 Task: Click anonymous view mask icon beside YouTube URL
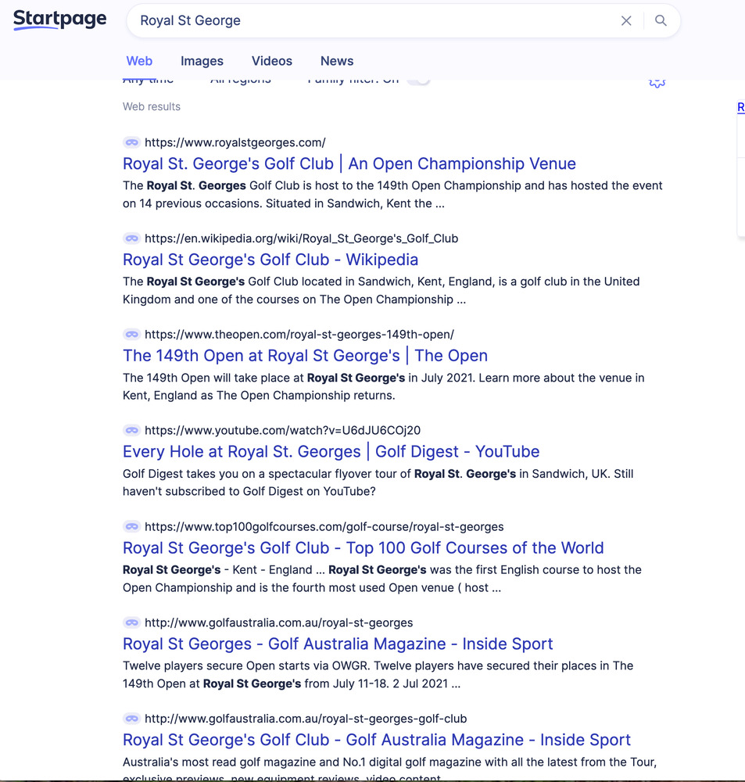coord(131,431)
